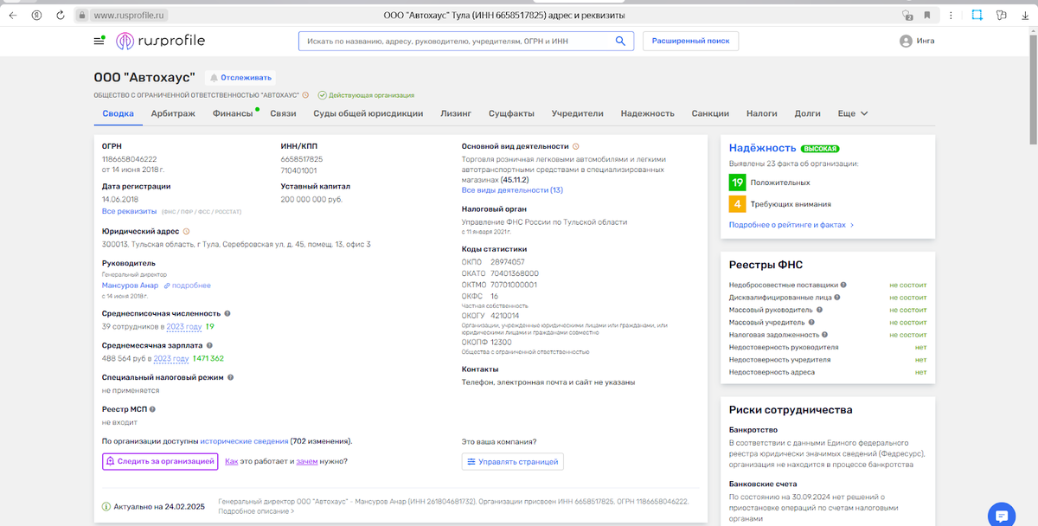1038x526 pixels.
Task: Switch to the Санкции tab
Action: (x=710, y=113)
